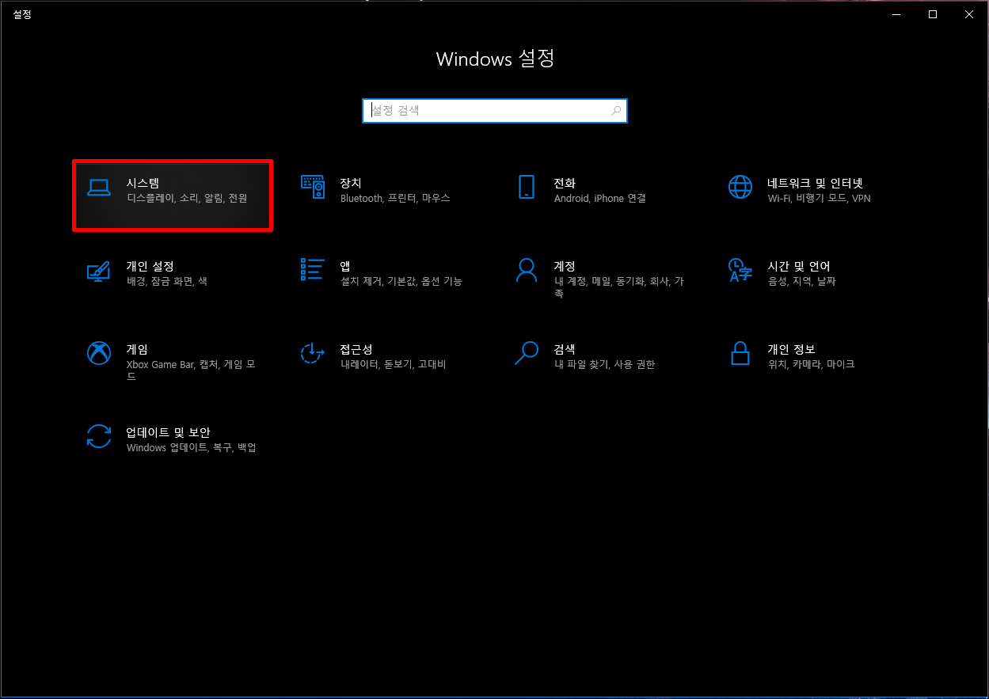The width and height of the screenshot is (989, 699).
Task: Click the magnifier icon for 검색 category
Action: pos(527,353)
